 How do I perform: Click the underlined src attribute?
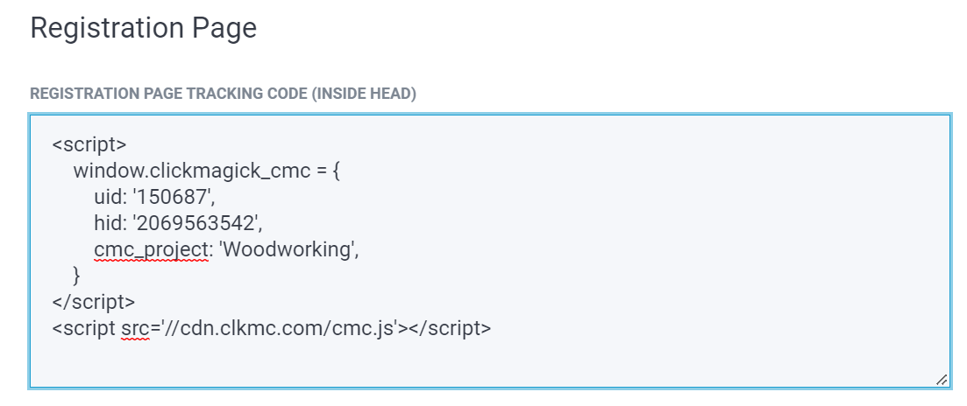pyautogui.click(x=135, y=329)
